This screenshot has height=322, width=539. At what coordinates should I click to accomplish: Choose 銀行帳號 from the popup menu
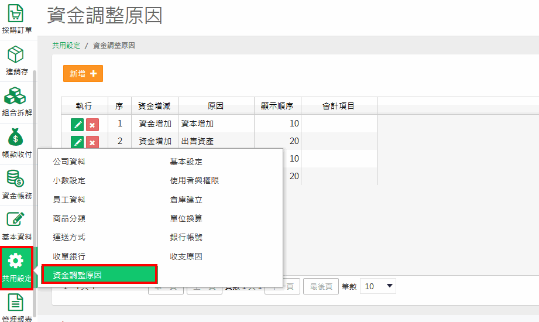tap(186, 237)
